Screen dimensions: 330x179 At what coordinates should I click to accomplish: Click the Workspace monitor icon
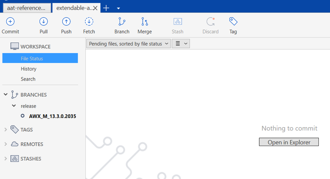(x=15, y=46)
